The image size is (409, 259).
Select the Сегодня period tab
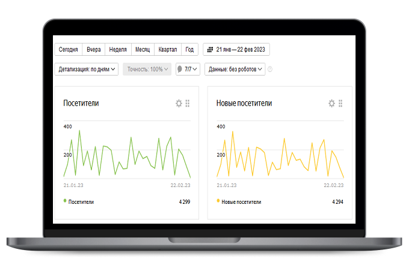tap(69, 49)
